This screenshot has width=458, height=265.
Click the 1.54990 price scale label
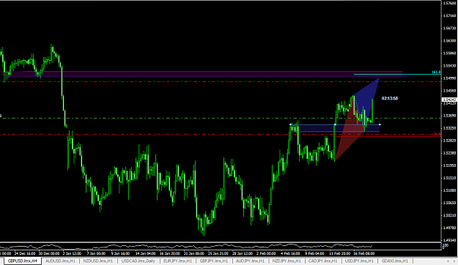(x=449, y=78)
